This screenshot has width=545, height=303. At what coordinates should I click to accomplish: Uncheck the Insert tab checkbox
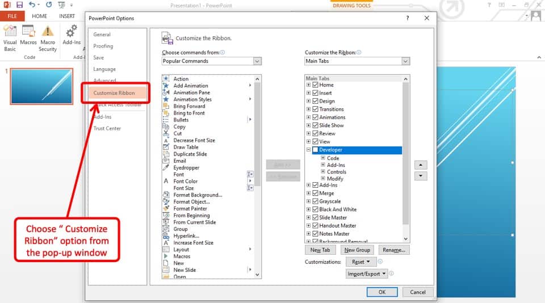[x=315, y=93]
